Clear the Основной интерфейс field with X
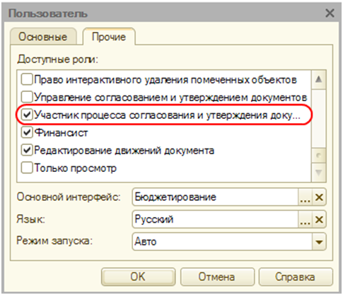The image size is (343, 295). (319, 197)
